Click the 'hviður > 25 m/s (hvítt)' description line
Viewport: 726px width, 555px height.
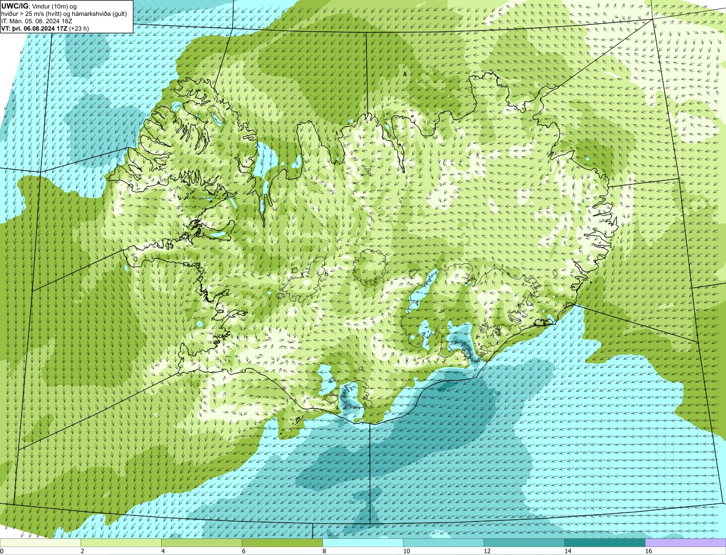(64, 14)
